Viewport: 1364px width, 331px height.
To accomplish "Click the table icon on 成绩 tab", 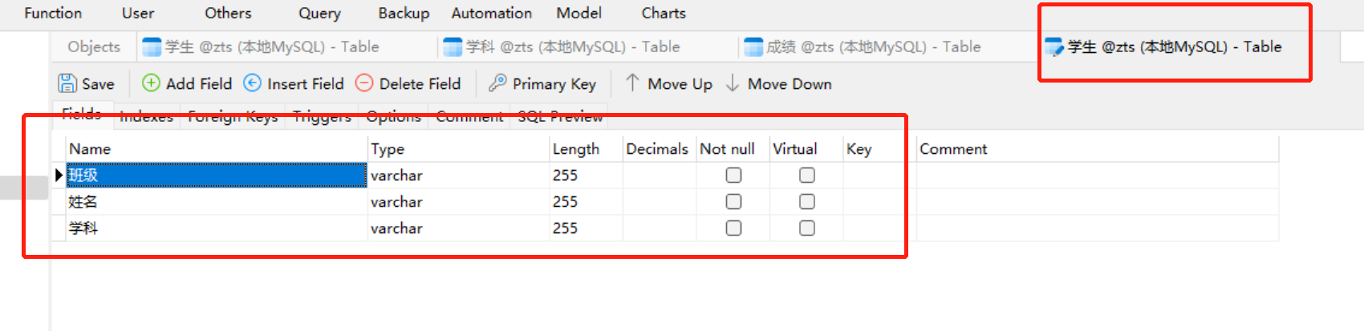I will click(753, 46).
